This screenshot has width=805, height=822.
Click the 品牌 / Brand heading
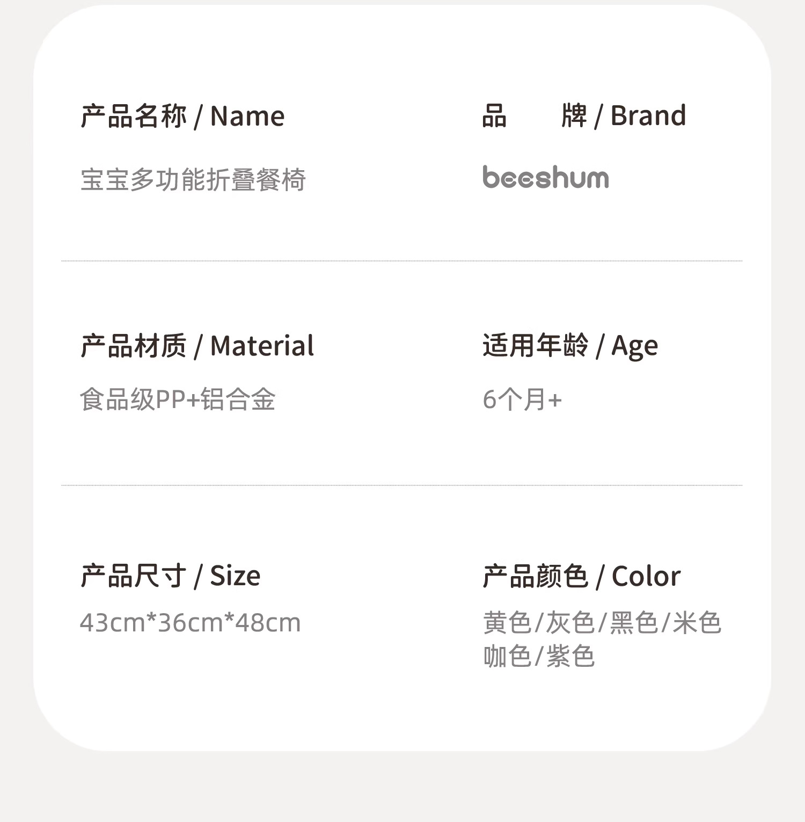point(584,116)
